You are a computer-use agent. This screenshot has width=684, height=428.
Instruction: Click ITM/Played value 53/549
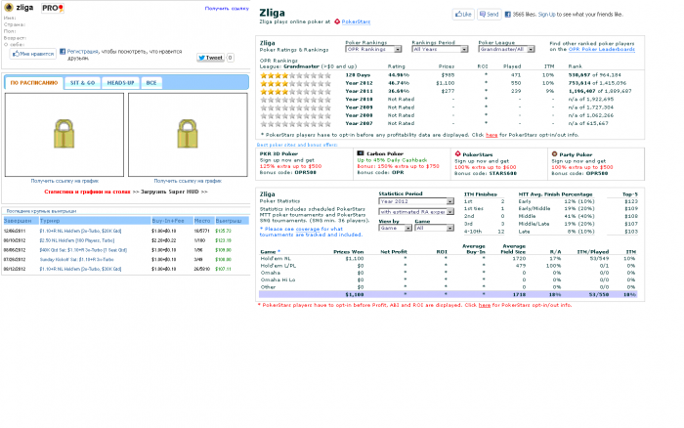[599, 259]
